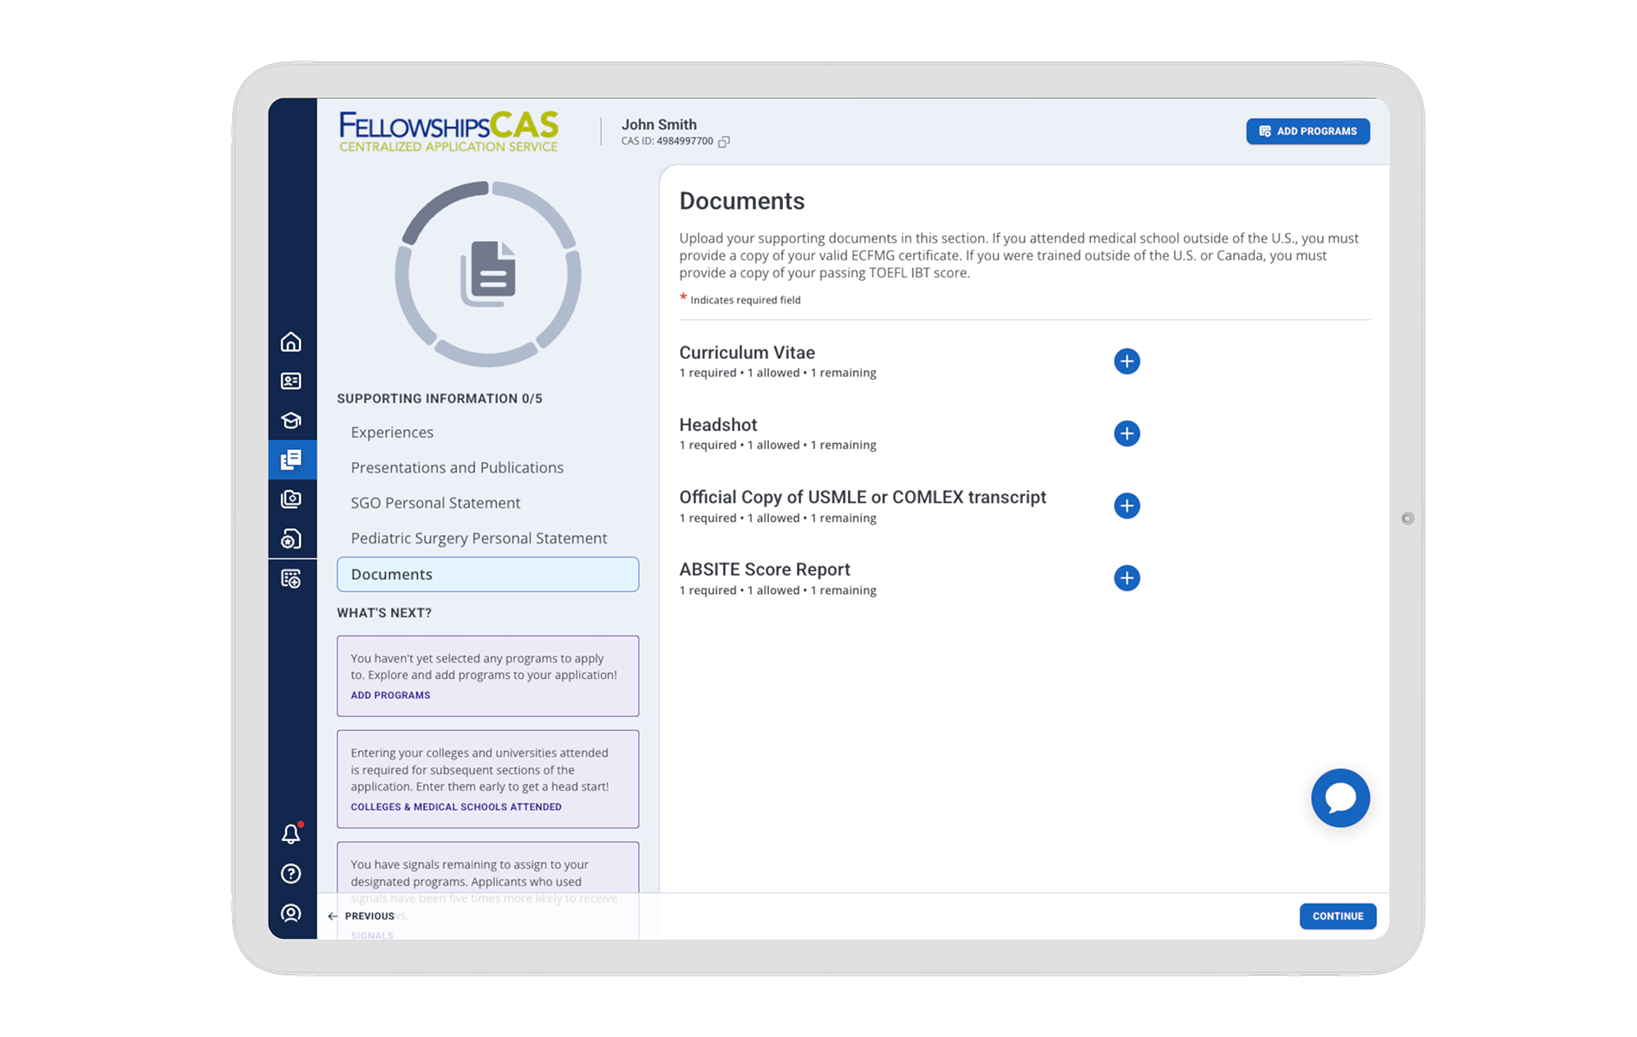The image size is (1637, 1037).
Task: Select the graduation cap academic history icon
Action: point(291,421)
